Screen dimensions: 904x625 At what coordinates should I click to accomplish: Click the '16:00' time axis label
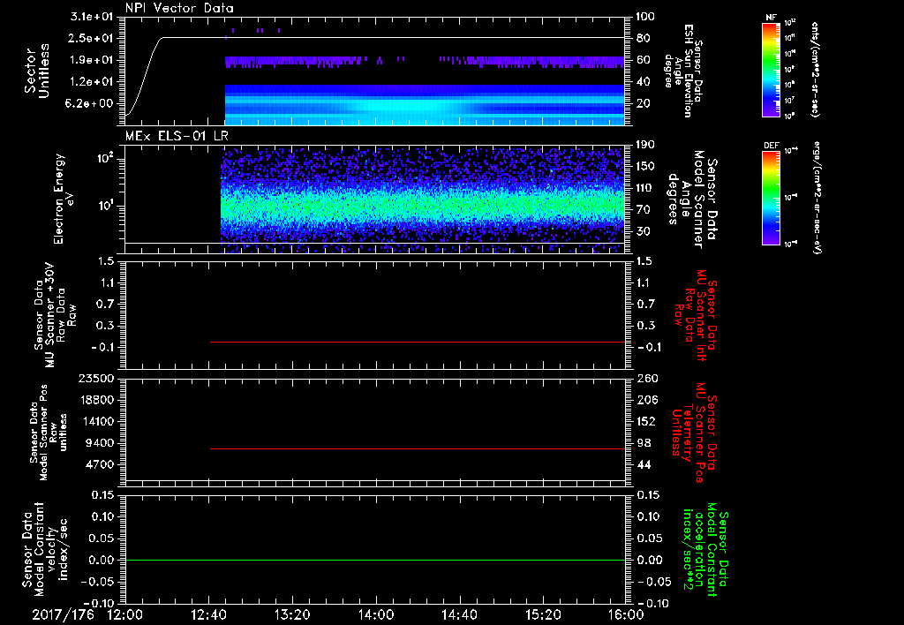coord(626,614)
